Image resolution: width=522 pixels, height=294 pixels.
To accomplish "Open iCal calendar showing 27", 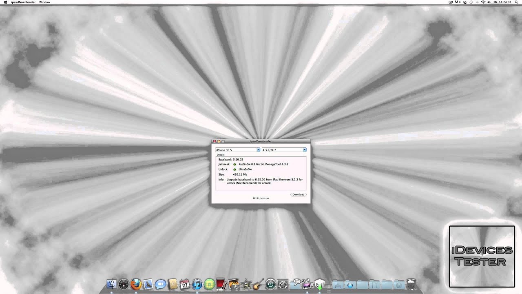I will point(185,284).
